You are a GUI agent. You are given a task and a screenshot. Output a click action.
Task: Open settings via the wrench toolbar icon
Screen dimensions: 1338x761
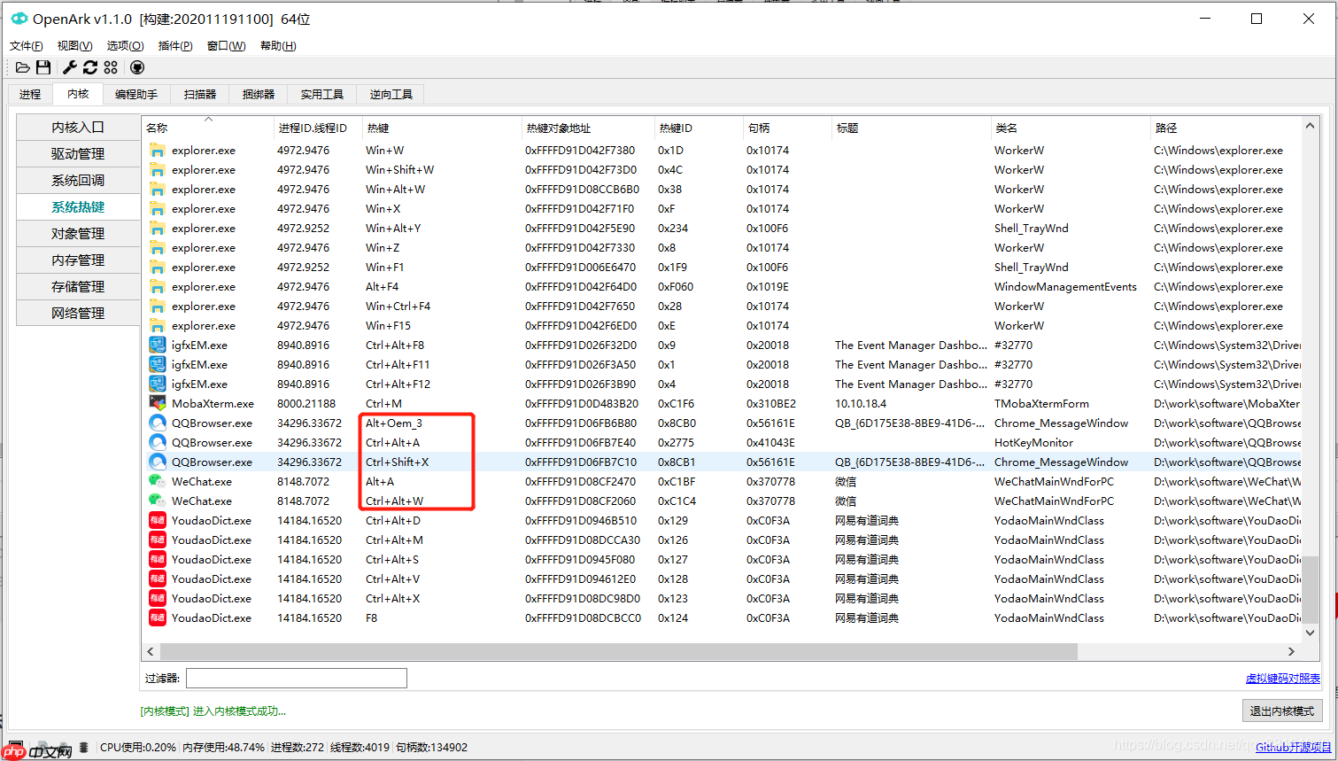[68, 66]
